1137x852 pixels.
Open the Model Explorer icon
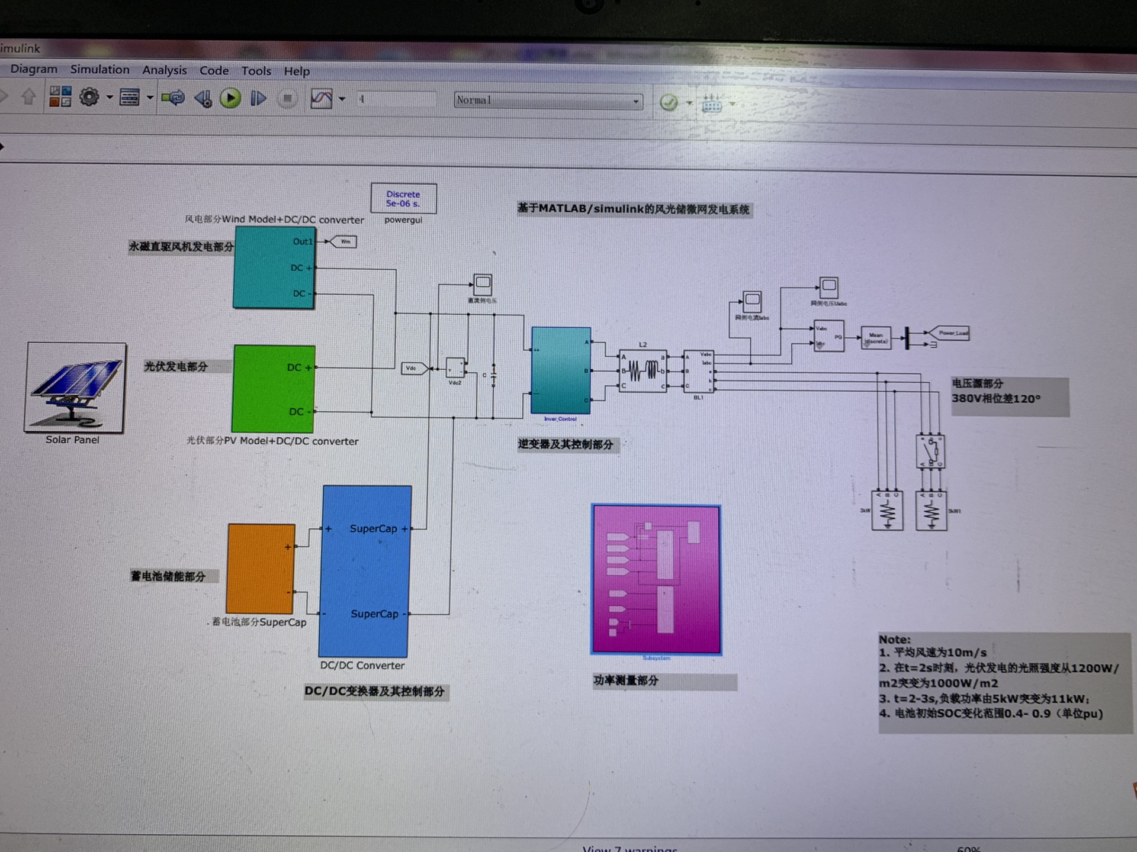coord(129,97)
